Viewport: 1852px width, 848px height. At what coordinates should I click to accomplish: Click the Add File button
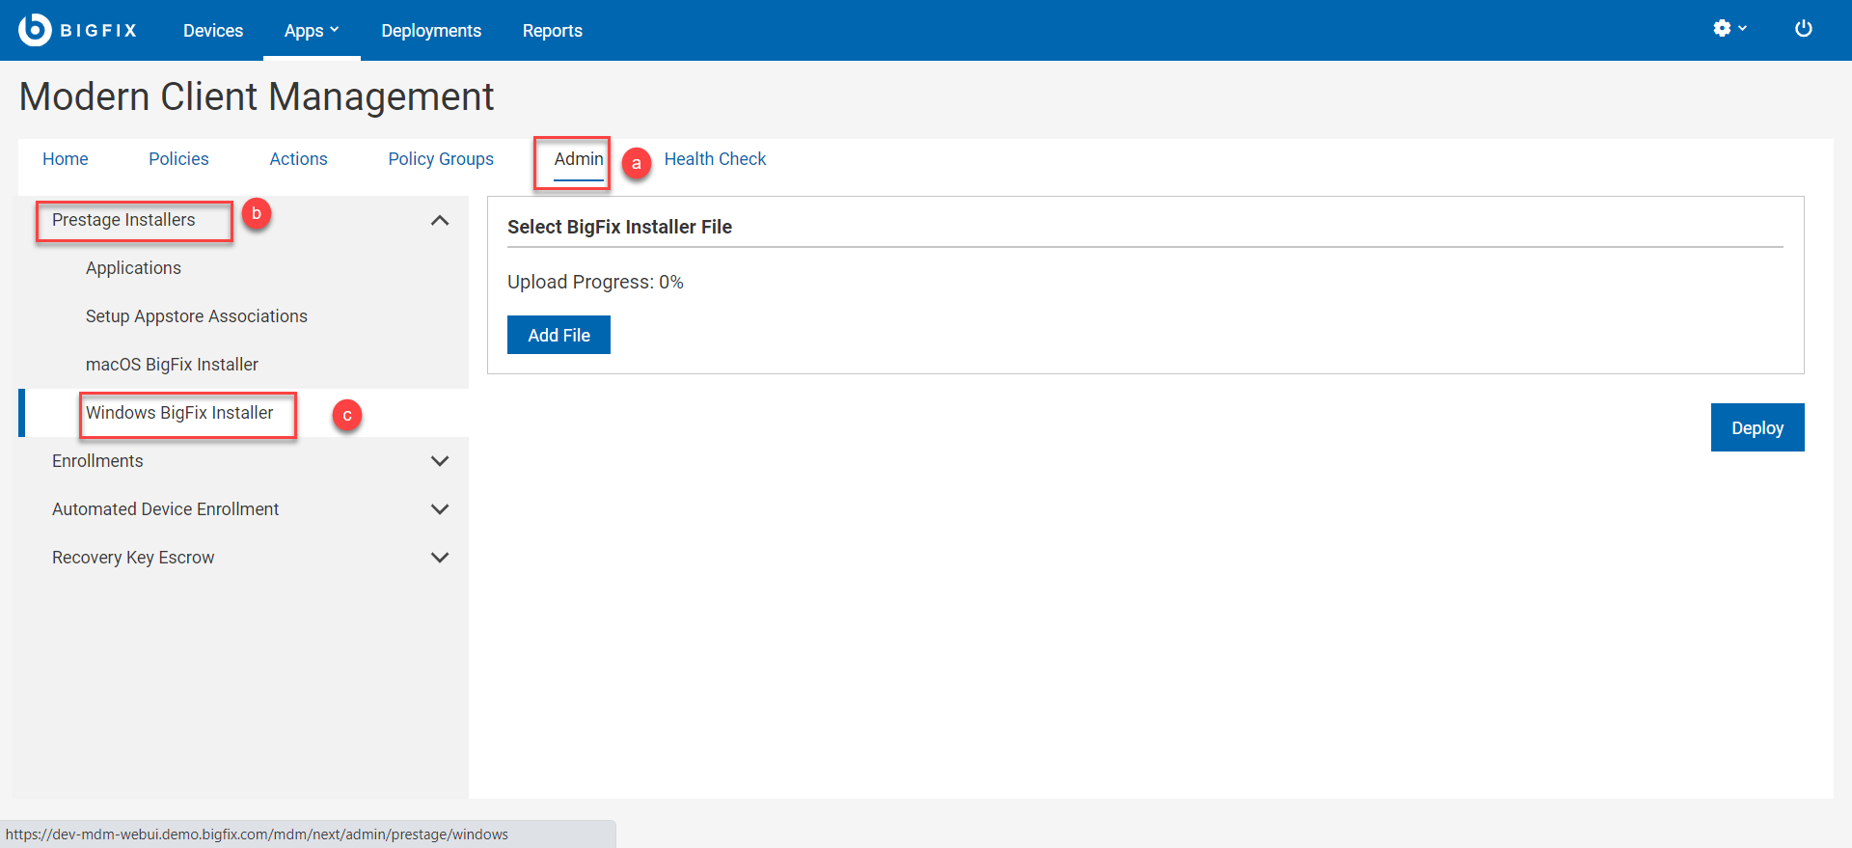[x=558, y=335]
